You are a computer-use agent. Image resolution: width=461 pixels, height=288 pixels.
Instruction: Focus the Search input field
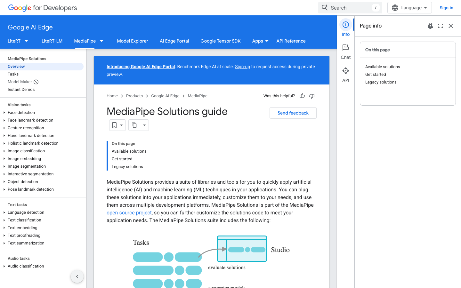[x=350, y=8]
